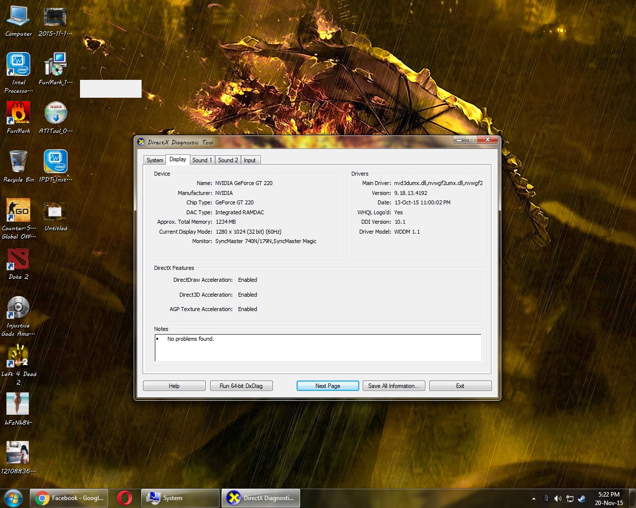Click Direct3D Acceleration "Enabled" value

point(247,295)
